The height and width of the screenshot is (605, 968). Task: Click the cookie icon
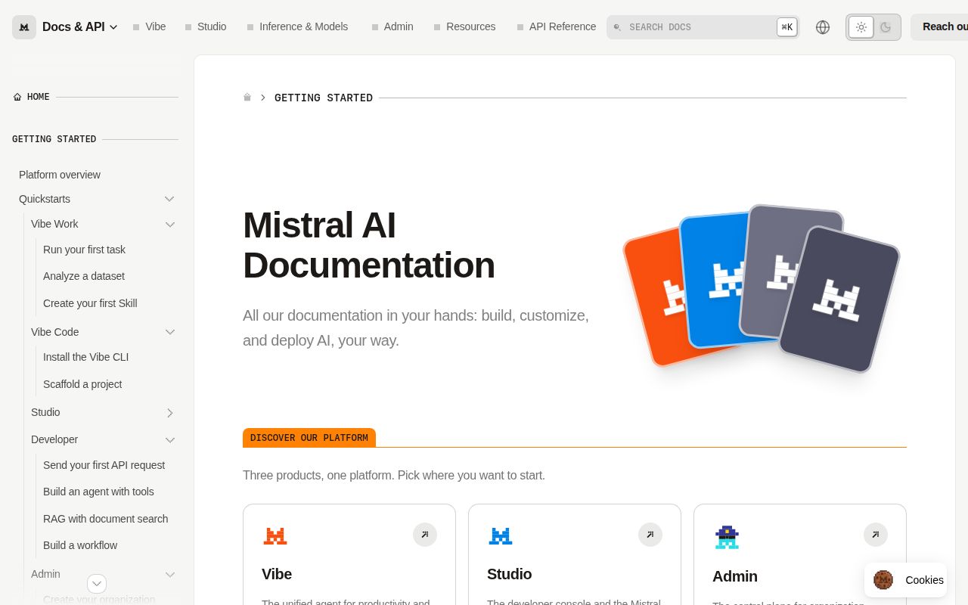[883, 580]
